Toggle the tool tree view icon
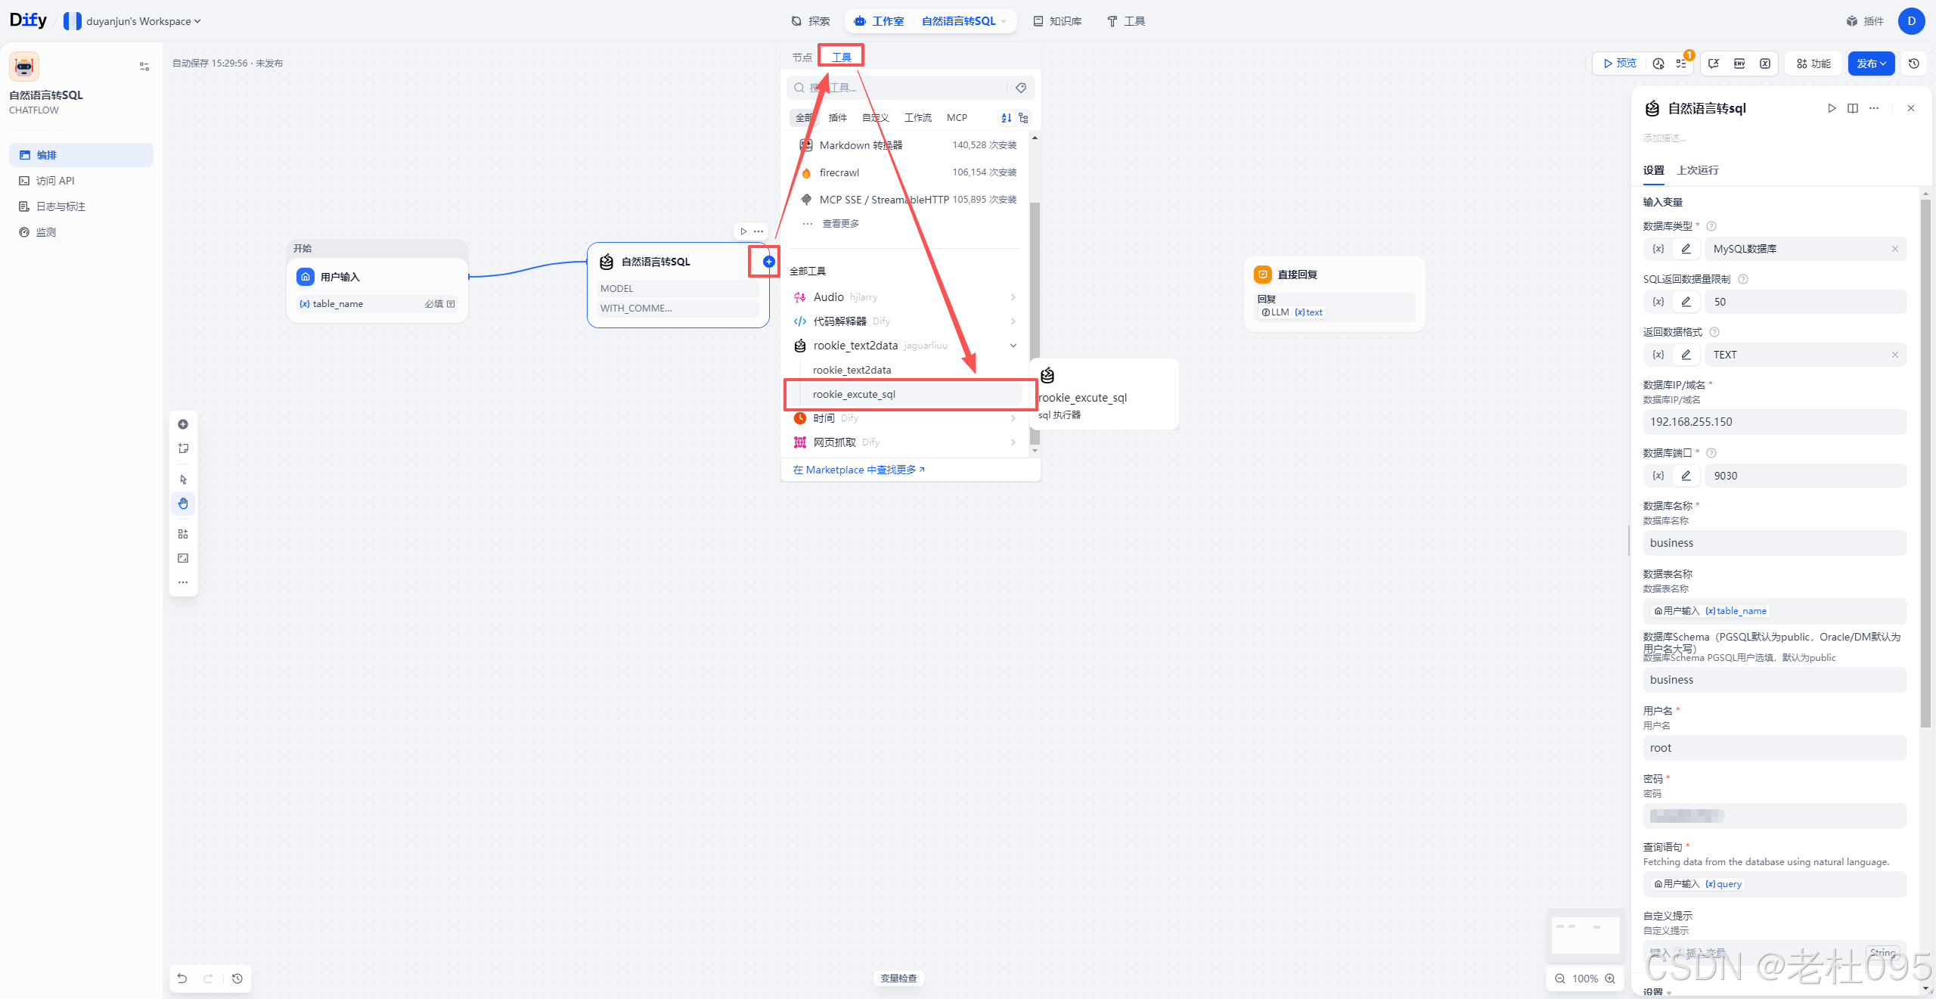The width and height of the screenshot is (1936, 999). click(x=1023, y=118)
